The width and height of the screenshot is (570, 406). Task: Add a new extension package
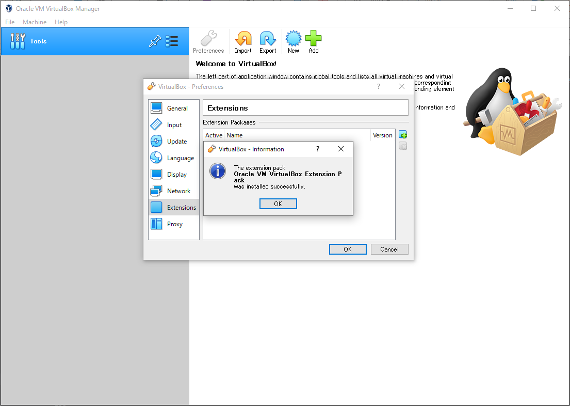[x=403, y=135]
